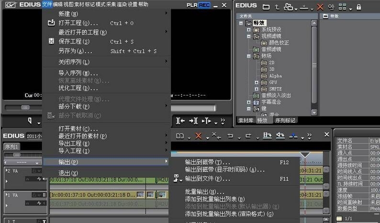
Task: Toggle the T title icon on track 1 T
Action: tap(44, 221)
